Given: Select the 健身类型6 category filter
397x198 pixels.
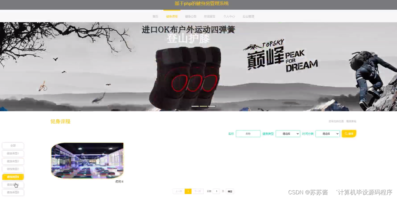Looking at the screenshot, I should [13, 192].
